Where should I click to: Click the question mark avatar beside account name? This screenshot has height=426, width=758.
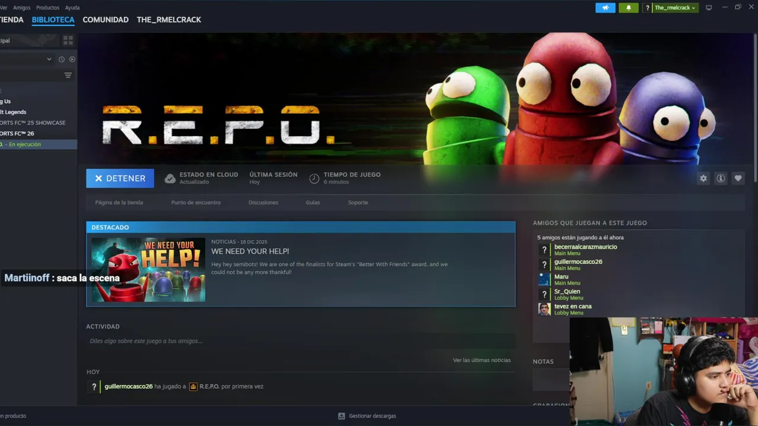[x=647, y=8]
